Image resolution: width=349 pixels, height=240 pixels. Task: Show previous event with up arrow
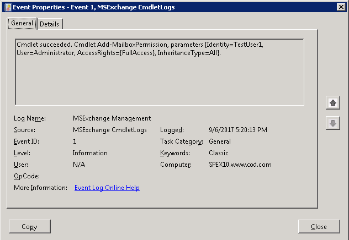(x=333, y=103)
